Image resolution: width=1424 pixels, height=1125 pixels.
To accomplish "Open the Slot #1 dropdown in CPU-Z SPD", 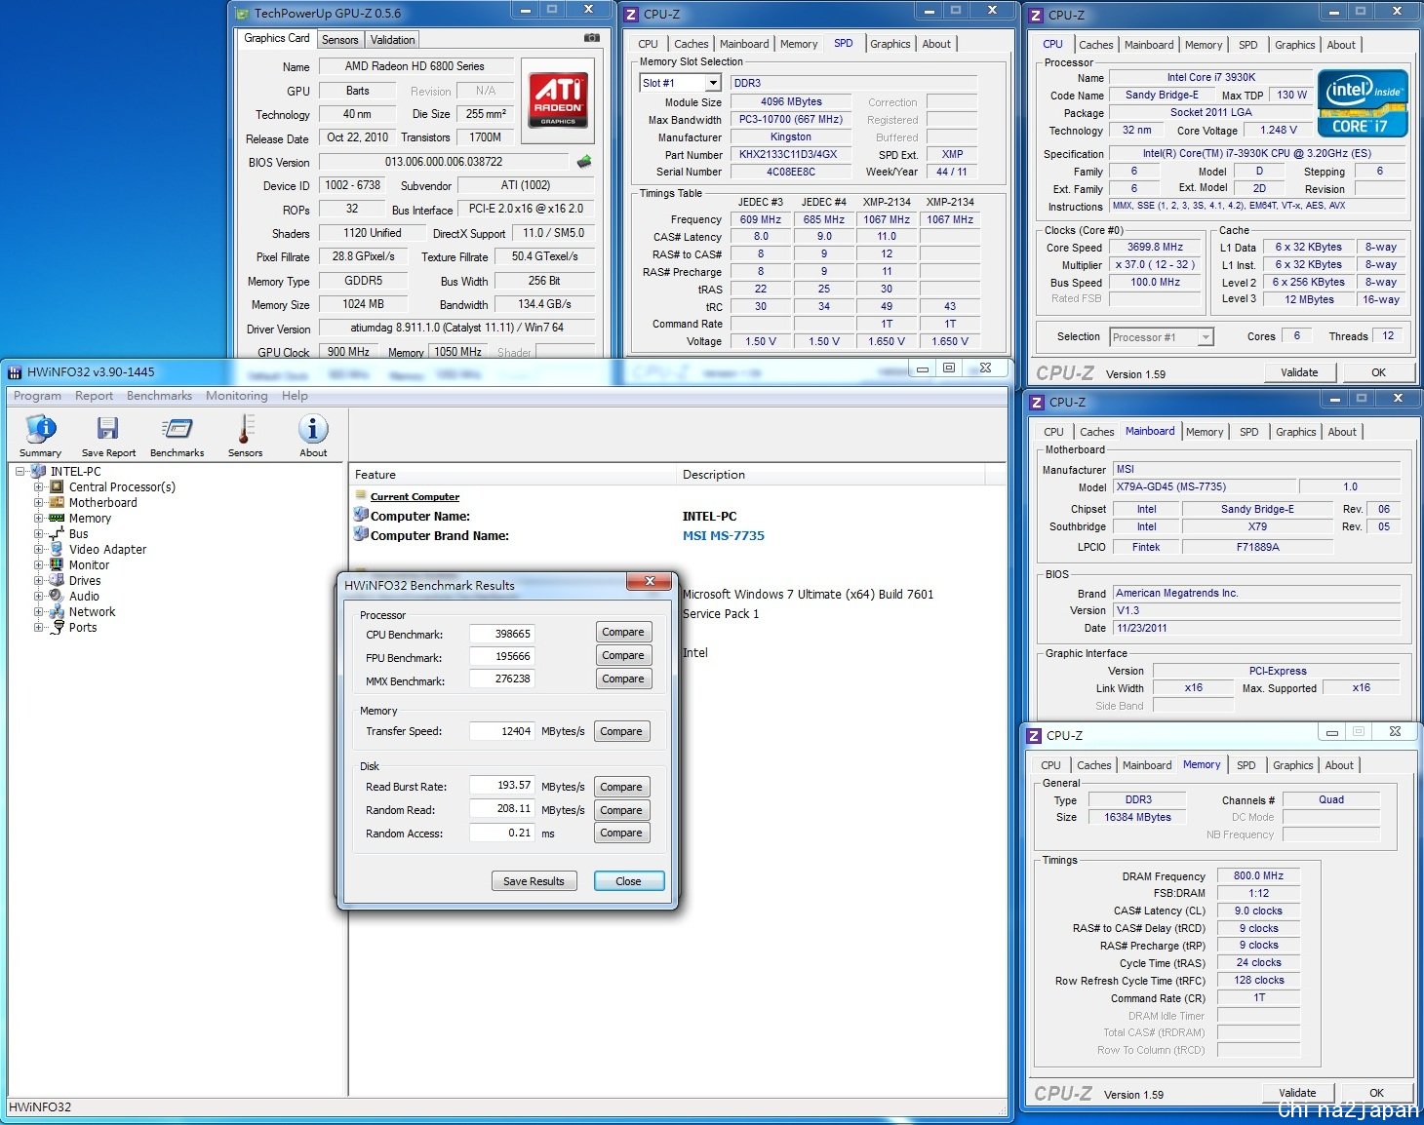I will (x=713, y=83).
